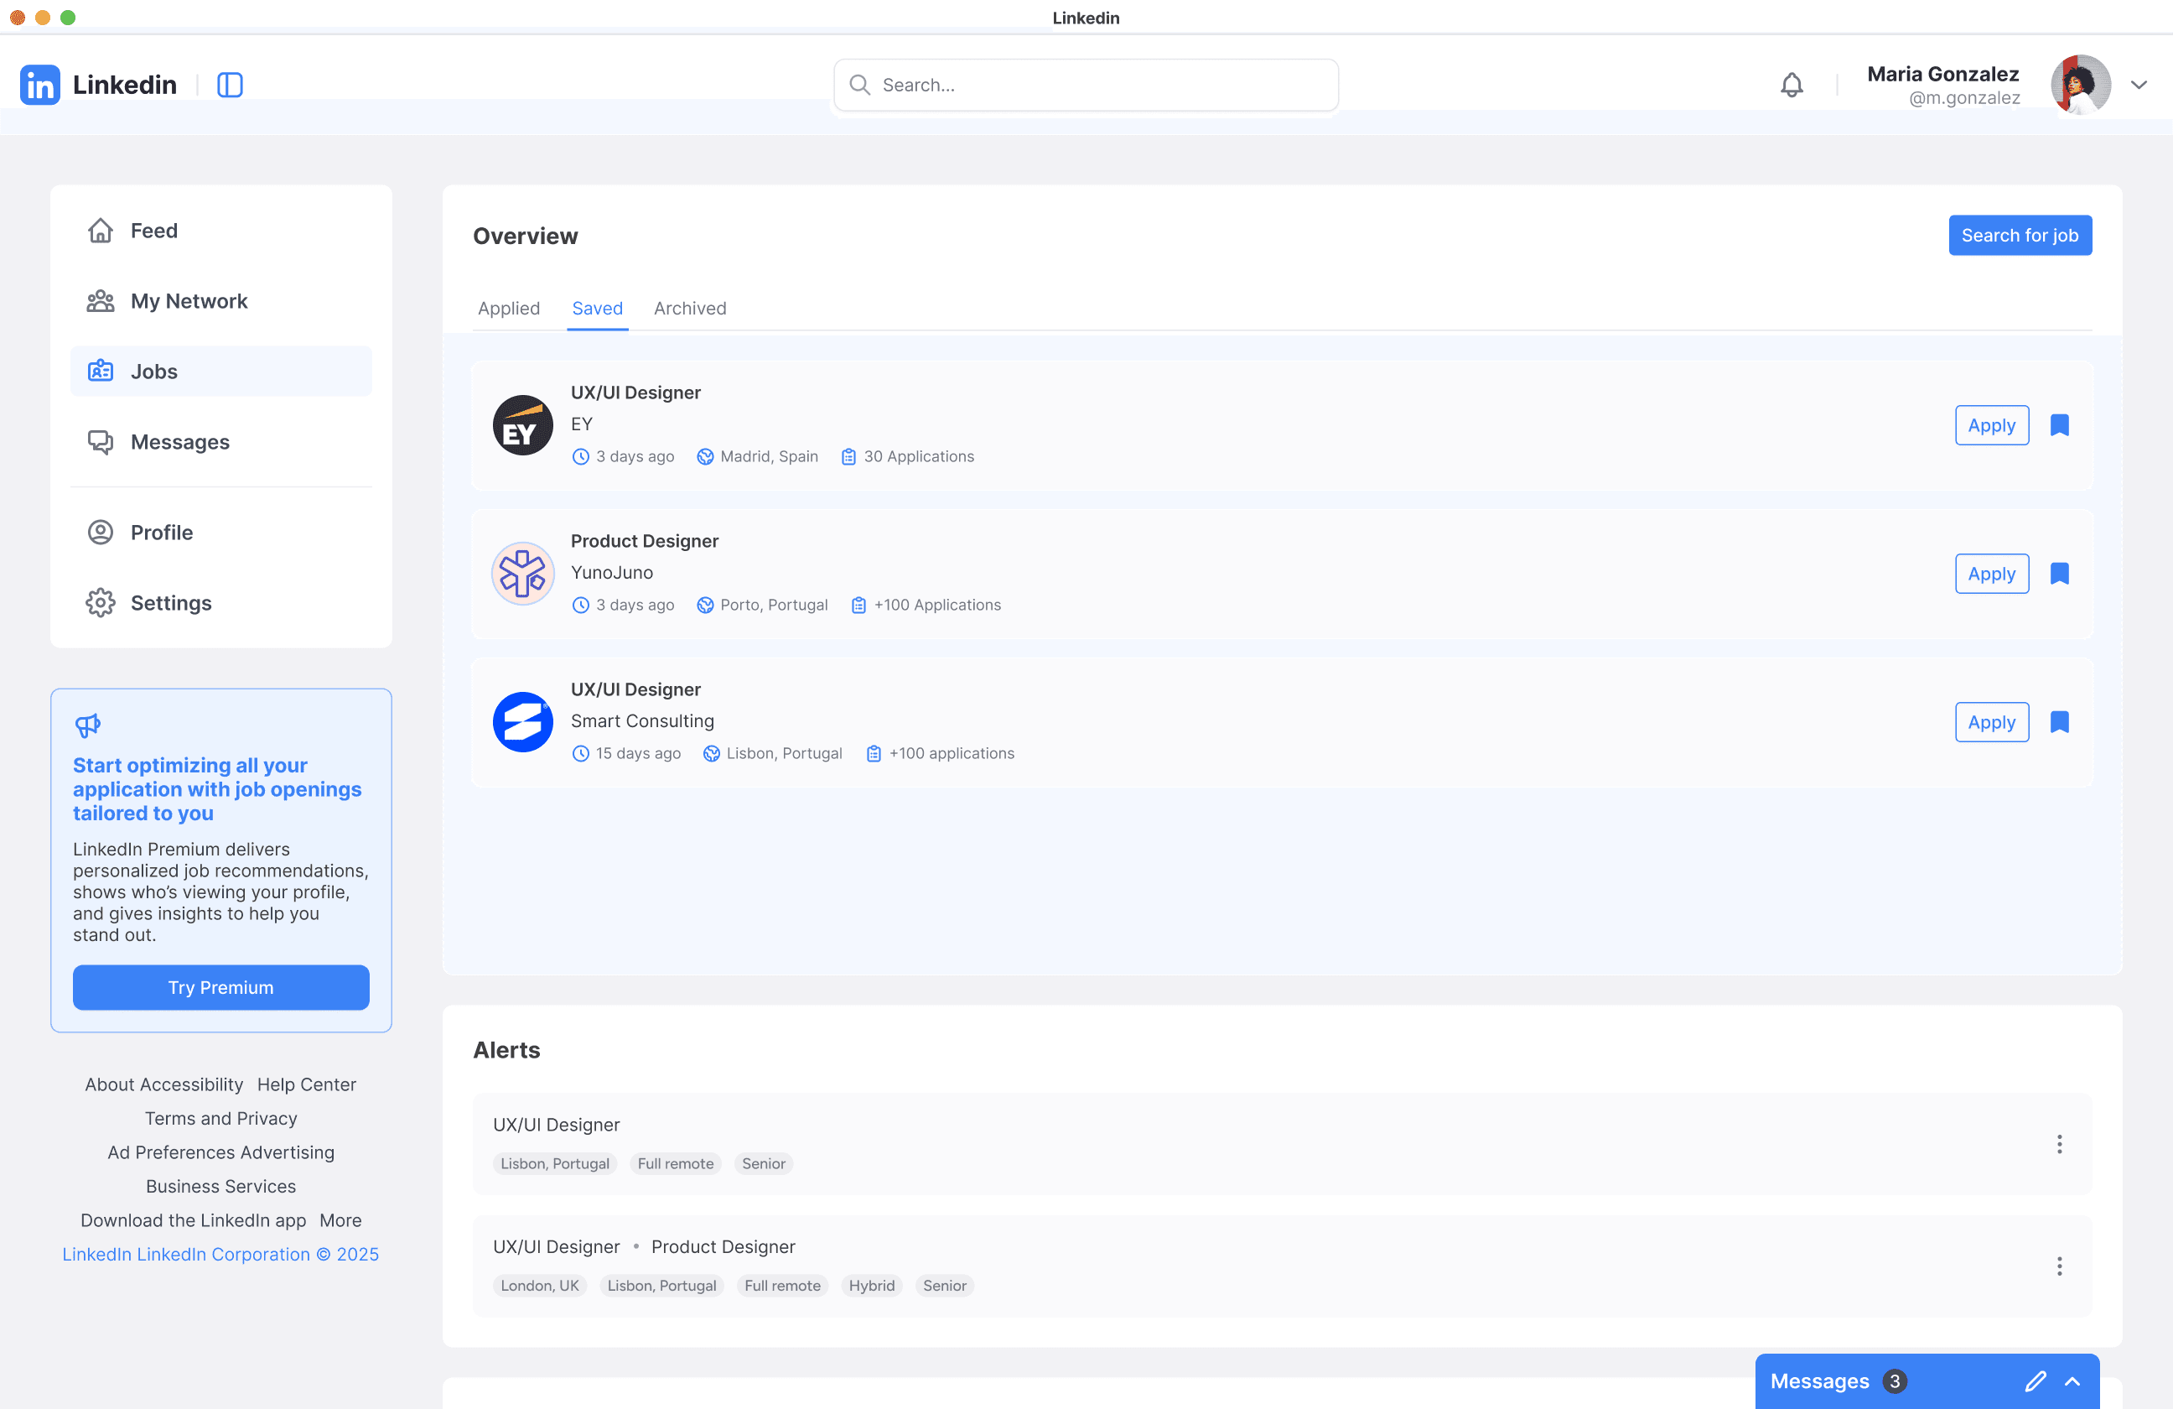Switch to the Archived tab
2173x1409 pixels.
689,309
